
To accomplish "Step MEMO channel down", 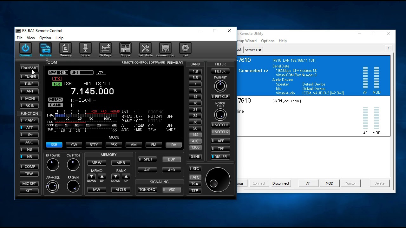I will (91, 177).
